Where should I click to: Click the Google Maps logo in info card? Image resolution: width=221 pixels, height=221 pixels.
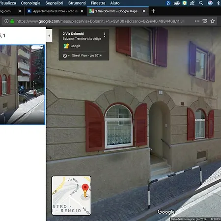66,46
